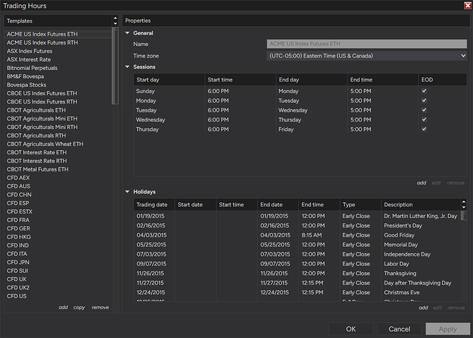Select the Labor Day holiday row
The image size is (473, 338).
(x=297, y=264)
